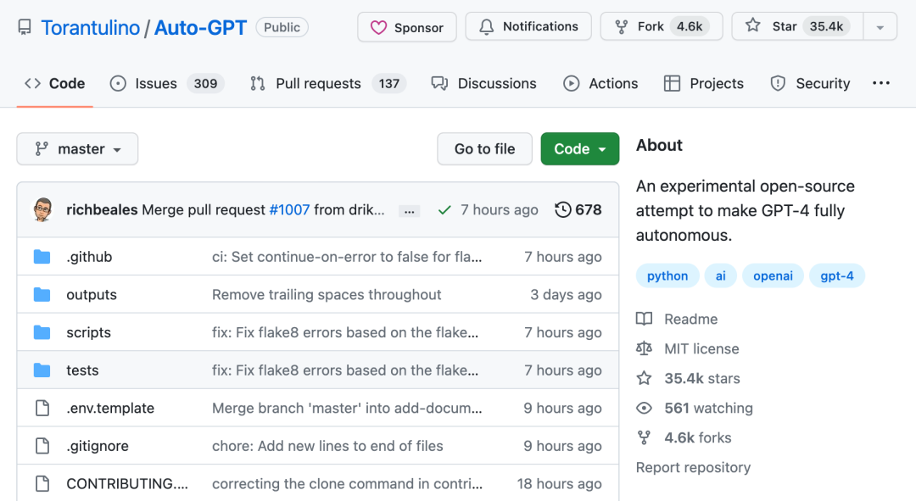916x501 pixels.
Task: Select the python topic tag
Action: point(667,276)
